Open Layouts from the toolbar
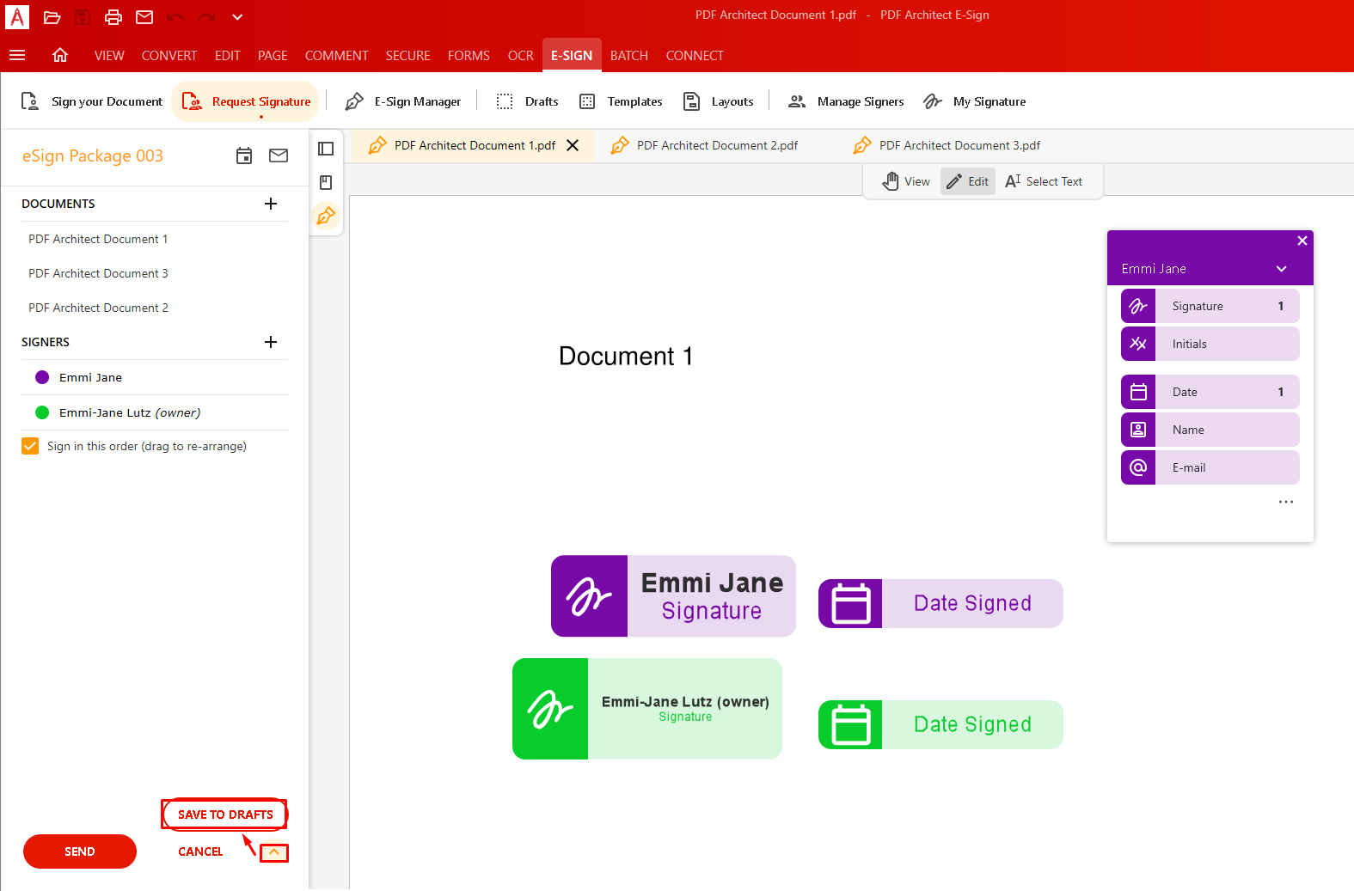The image size is (1354, 891). click(x=718, y=101)
